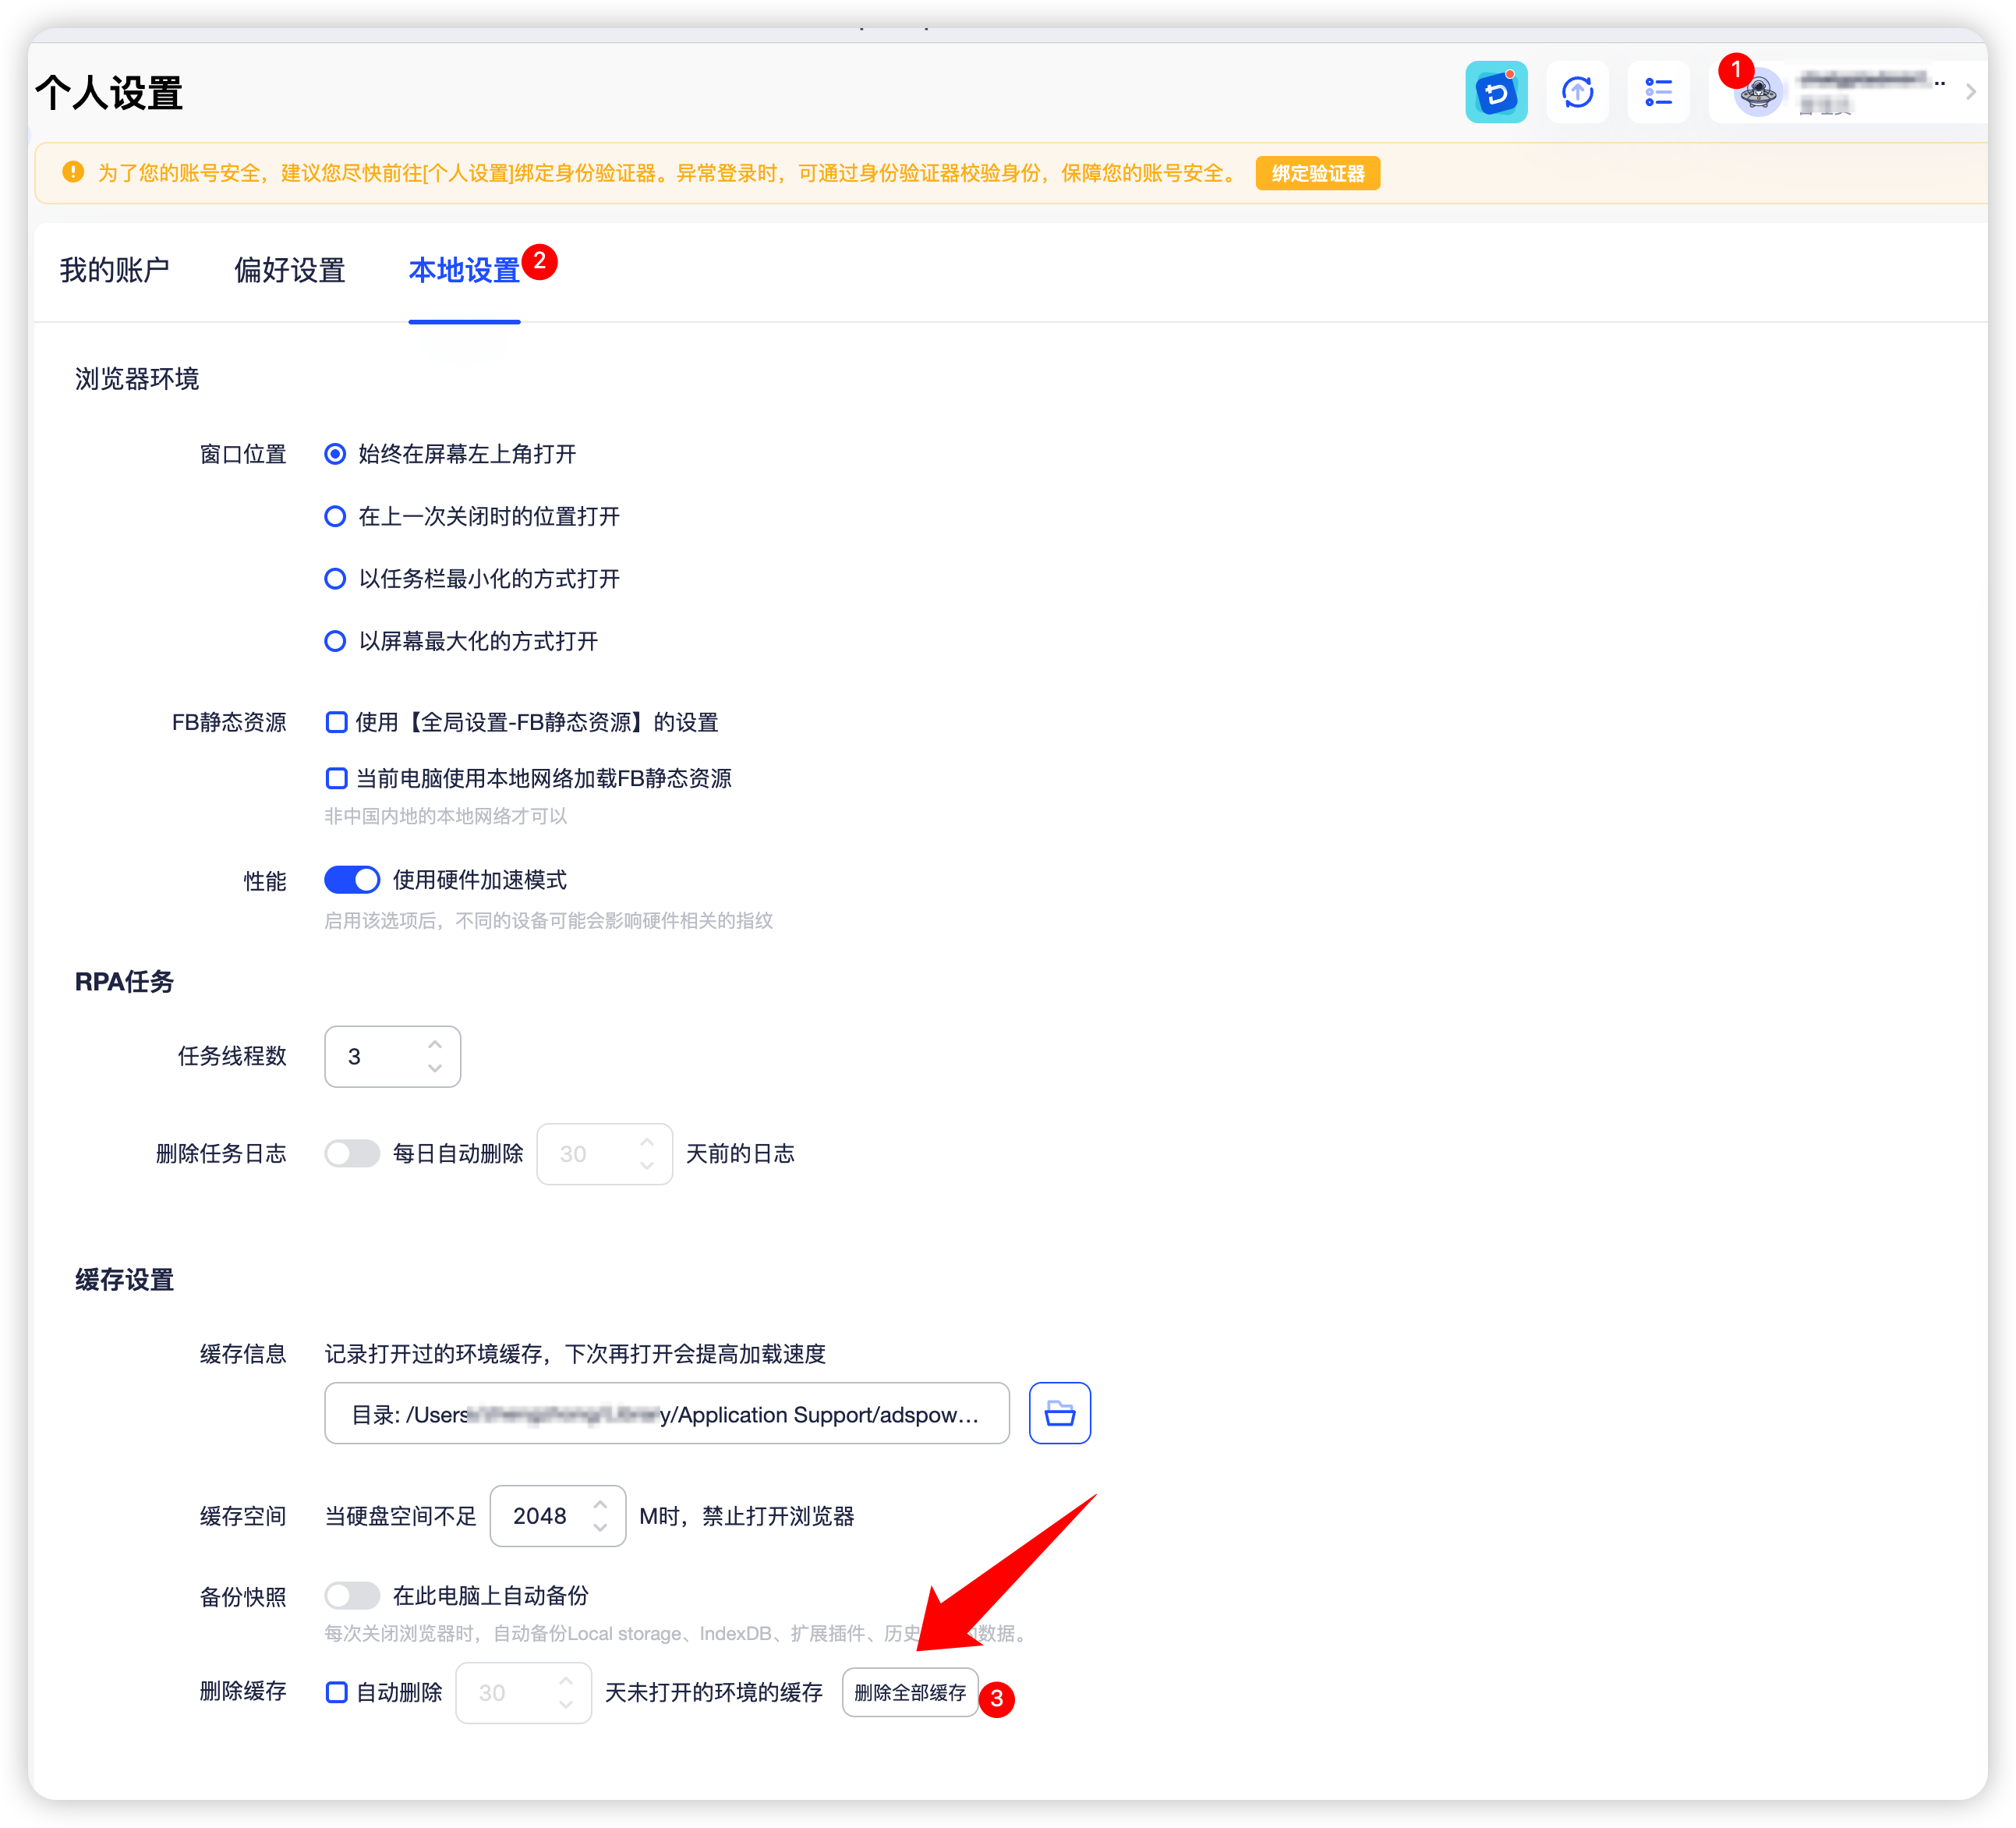Viewport: 2016px width, 1828px height.
Task: Disable the hardware acceleration toggle
Action: click(352, 880)
